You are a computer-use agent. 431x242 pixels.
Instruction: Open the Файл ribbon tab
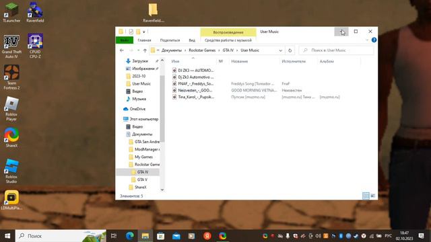pos(124,40)
